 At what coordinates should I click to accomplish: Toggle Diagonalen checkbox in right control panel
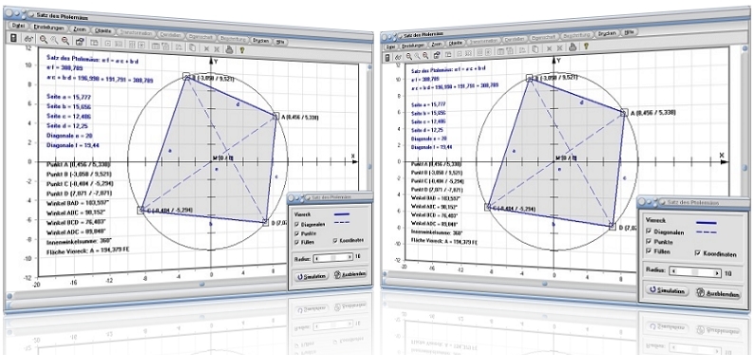tap(649, 231)
